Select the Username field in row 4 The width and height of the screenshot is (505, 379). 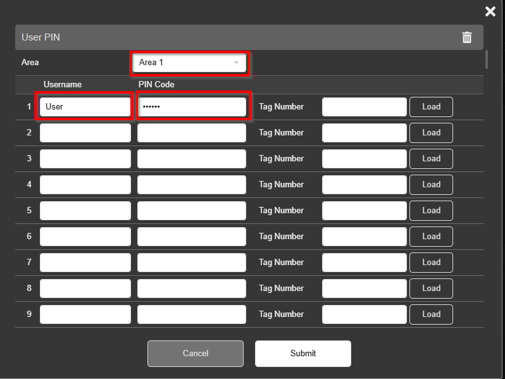pyautogui.click(x=85, y=185)
